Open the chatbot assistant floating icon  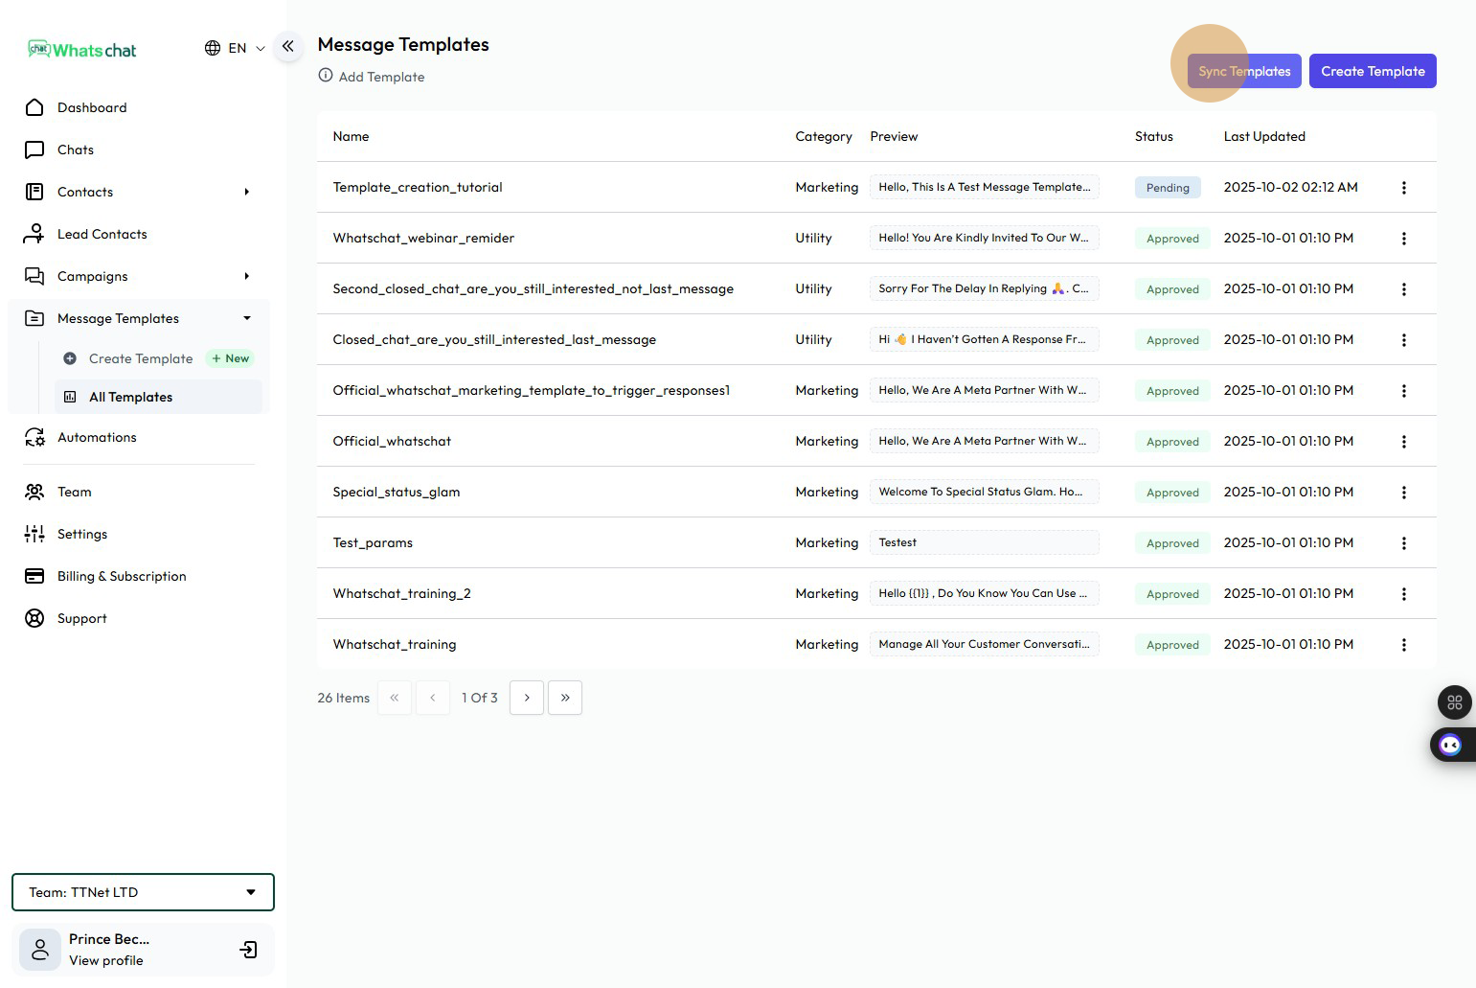click(x=1450, y=746)
